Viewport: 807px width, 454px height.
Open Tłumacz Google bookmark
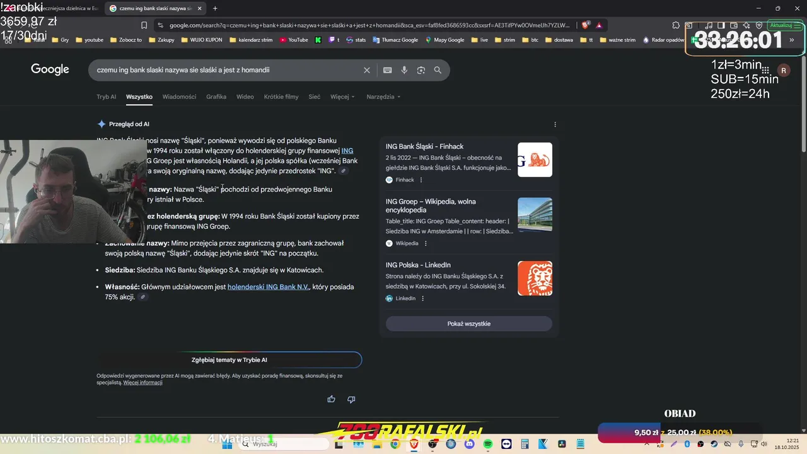click(x=395, y=40)
